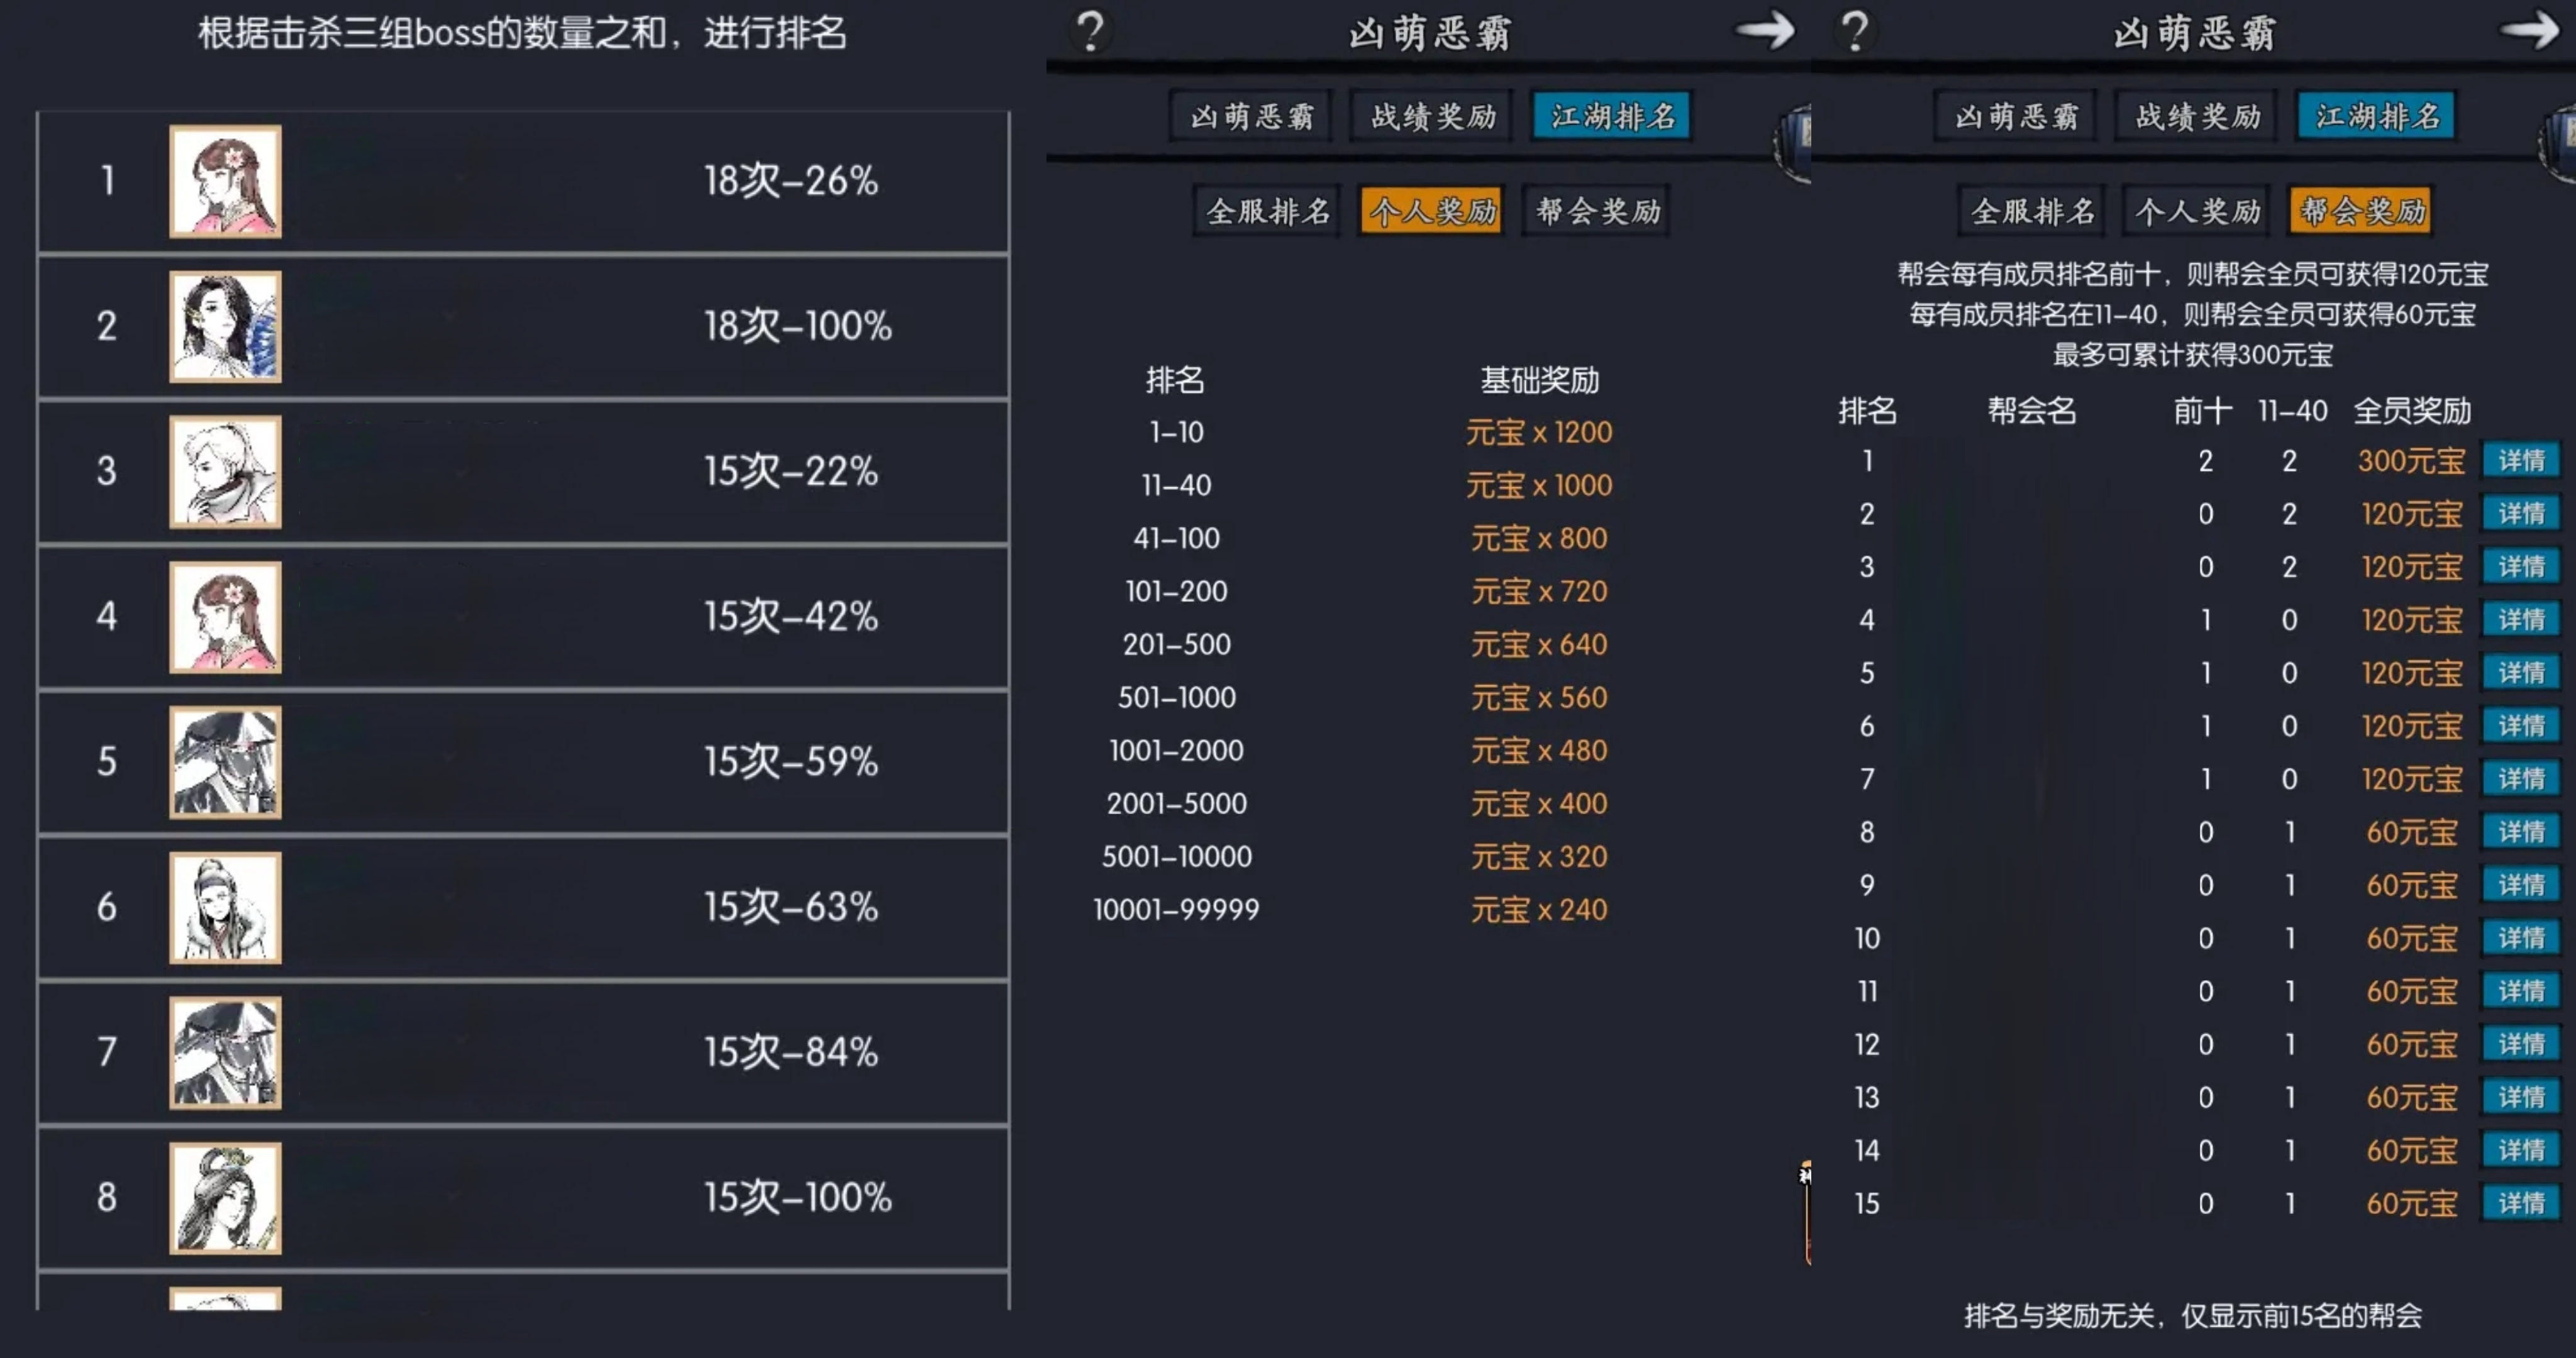Select 江湖排名 tab in middle panel

[x=1612, y=117]
